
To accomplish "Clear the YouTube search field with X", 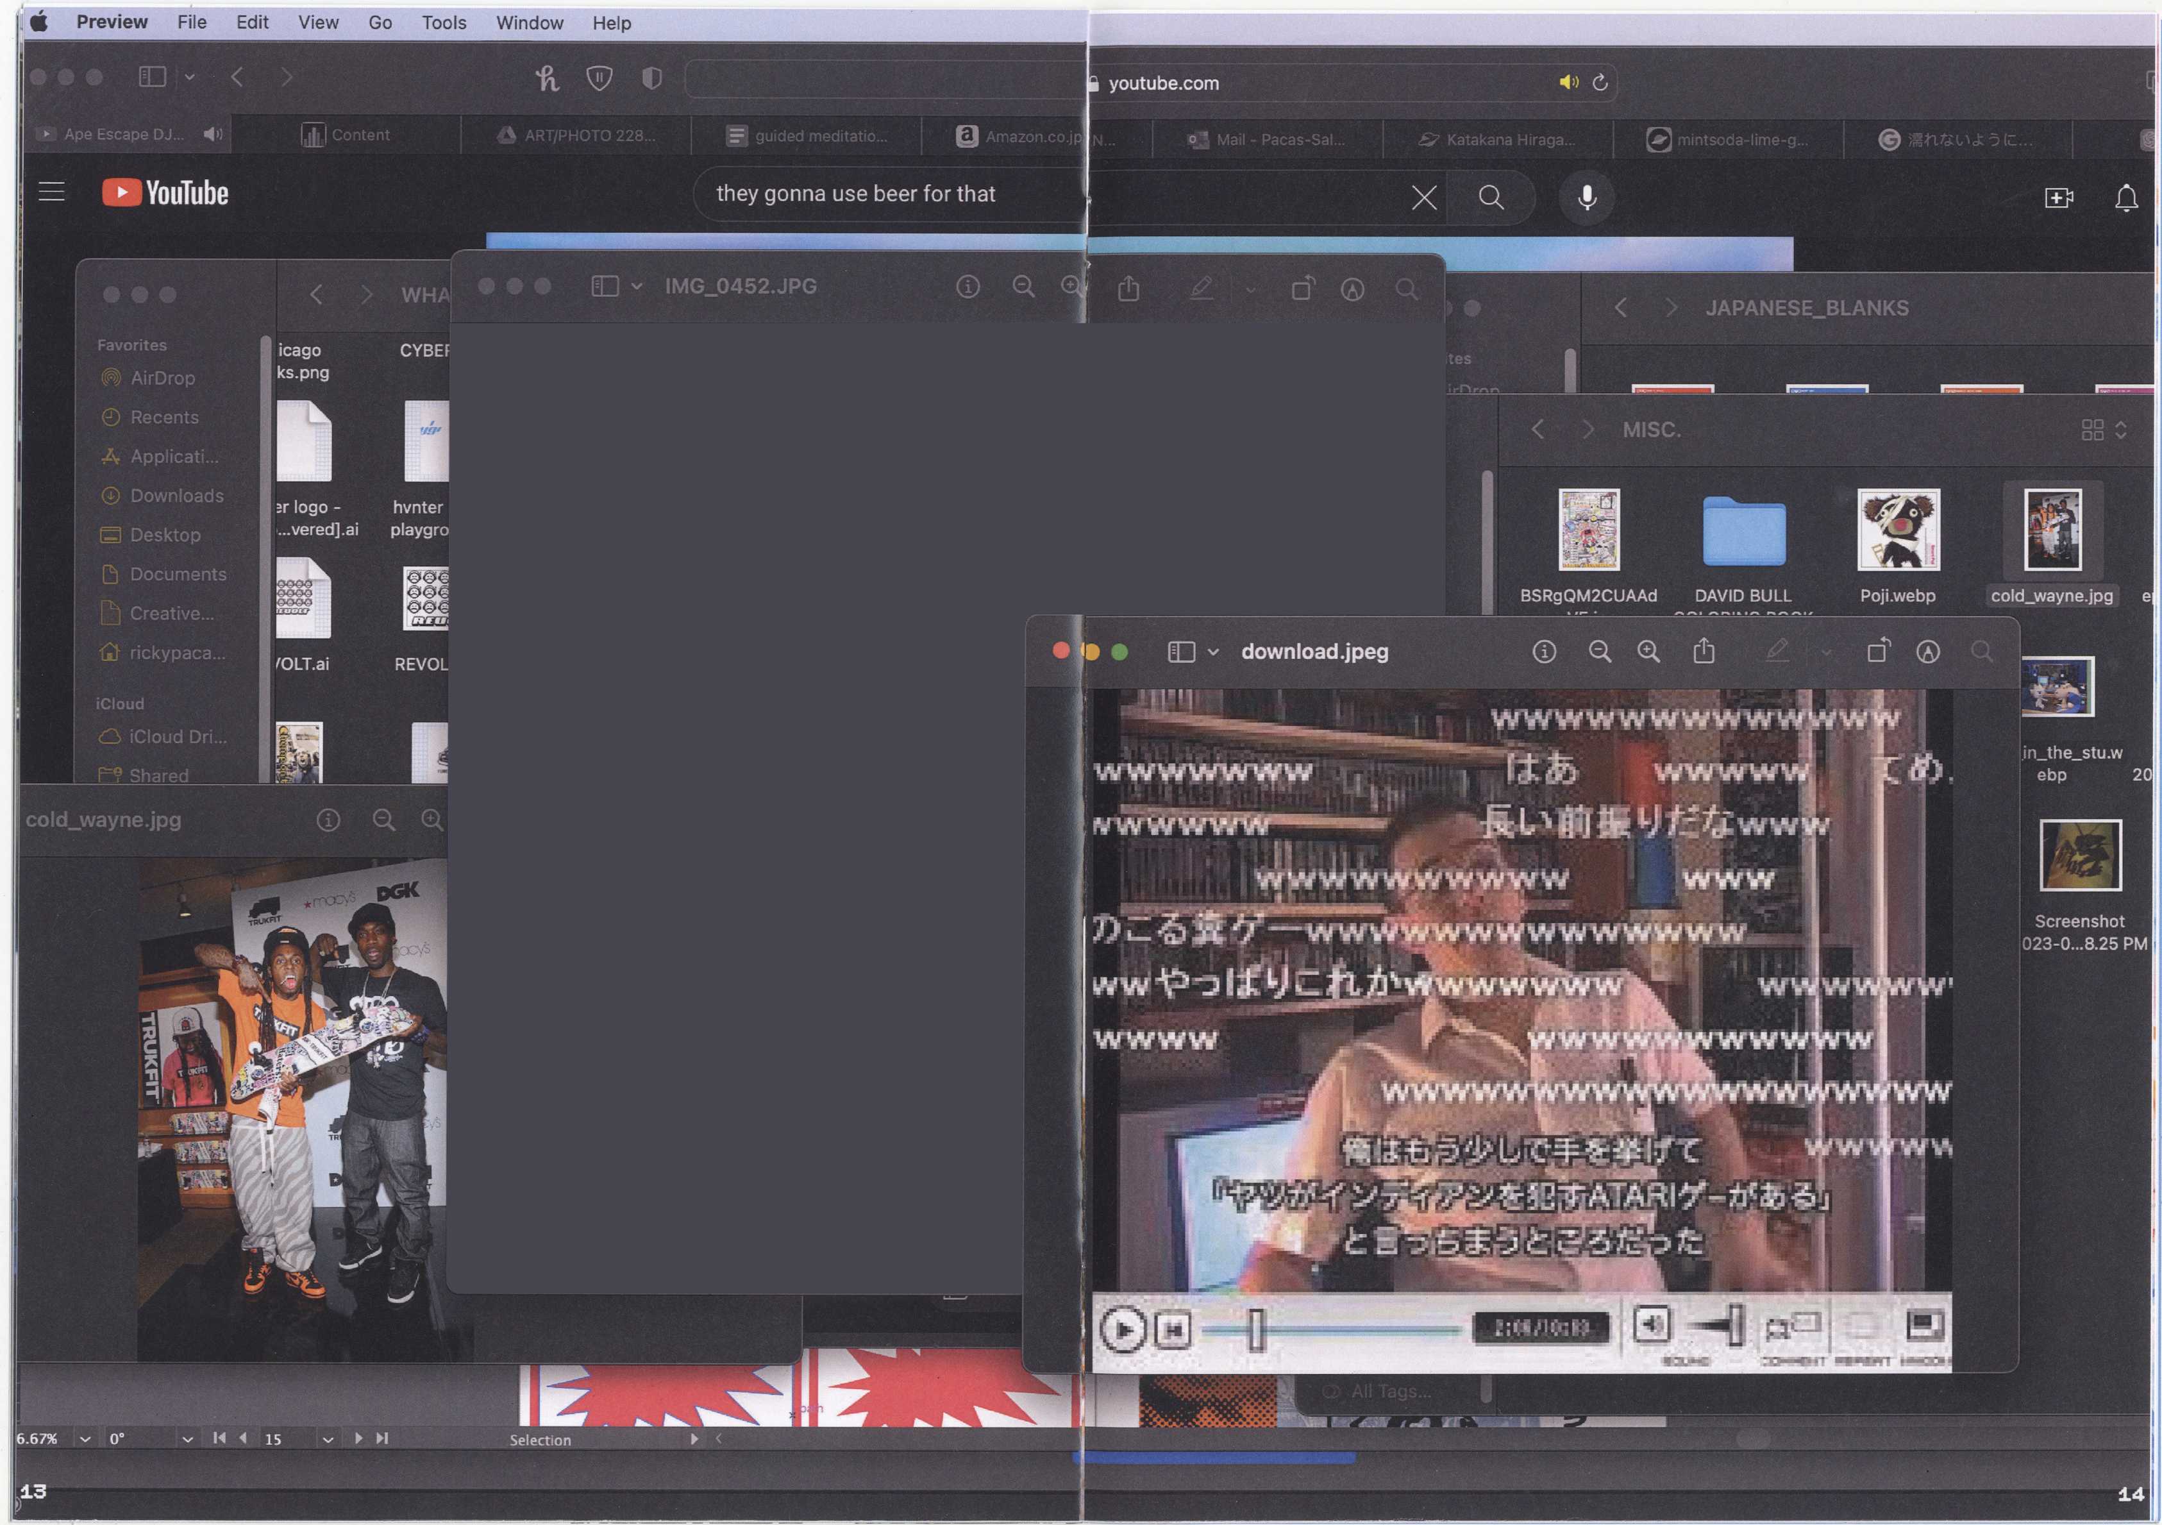I will coord(1424,198).
